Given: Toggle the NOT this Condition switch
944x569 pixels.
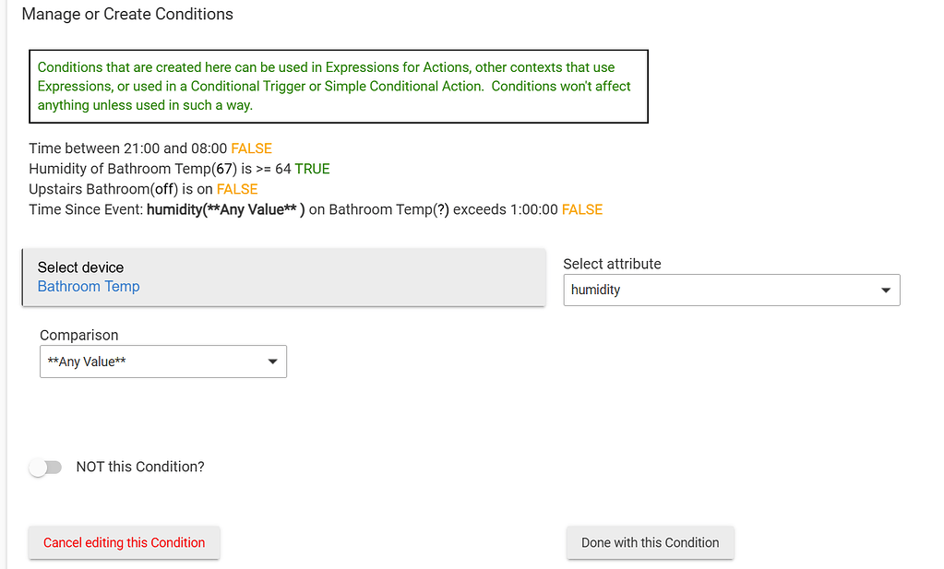Looking at the screenshot, I should (x=45, y=468).
